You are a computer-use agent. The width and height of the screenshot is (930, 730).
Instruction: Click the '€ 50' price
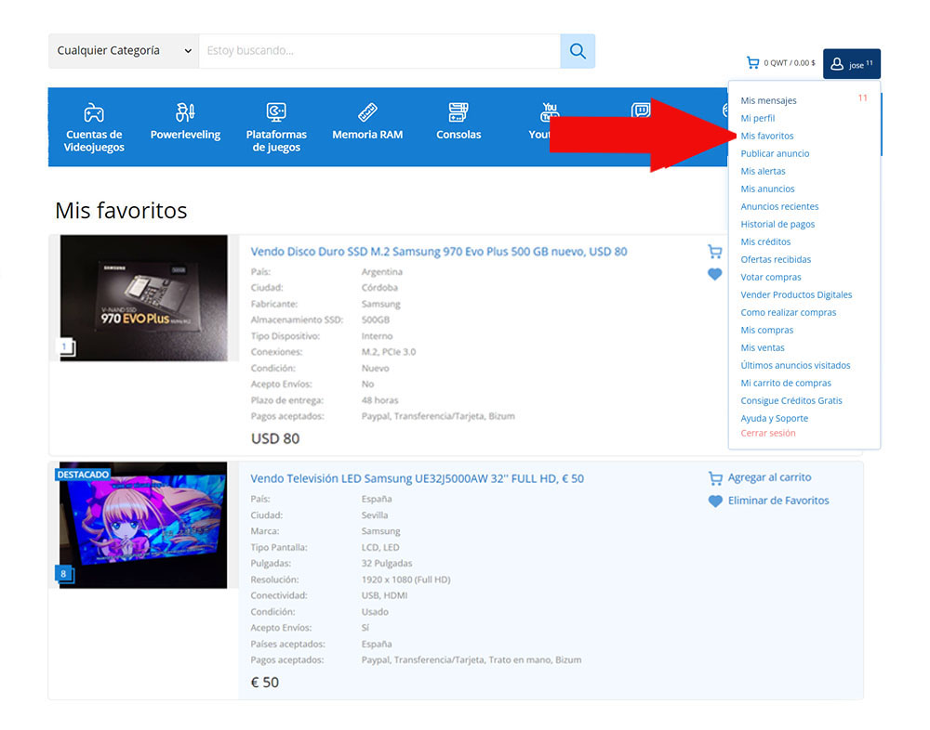click(x=264, y=683)
